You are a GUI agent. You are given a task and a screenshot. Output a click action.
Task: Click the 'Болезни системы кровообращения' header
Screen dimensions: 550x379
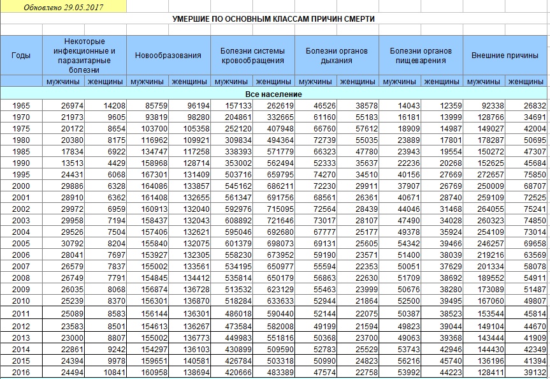252,55
